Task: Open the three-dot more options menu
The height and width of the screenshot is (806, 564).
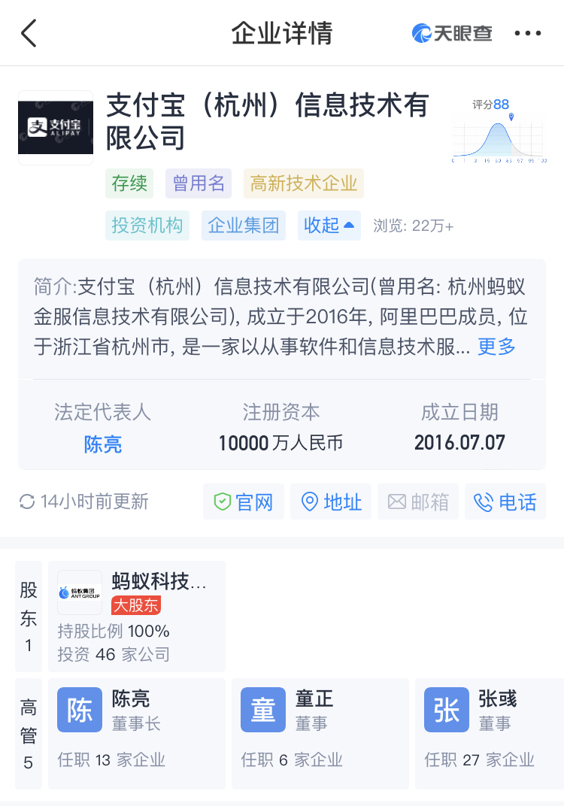Action: (x=527, y=33)
